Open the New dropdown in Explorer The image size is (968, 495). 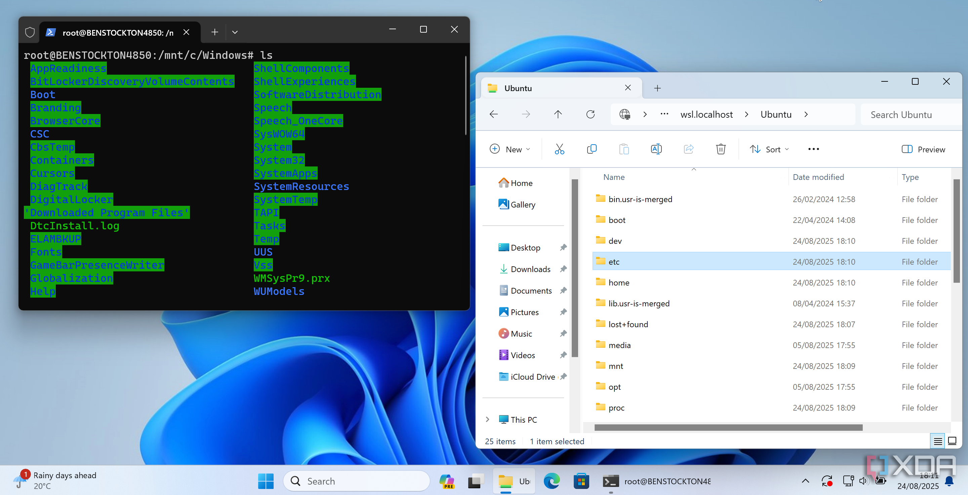click(510, 149)
